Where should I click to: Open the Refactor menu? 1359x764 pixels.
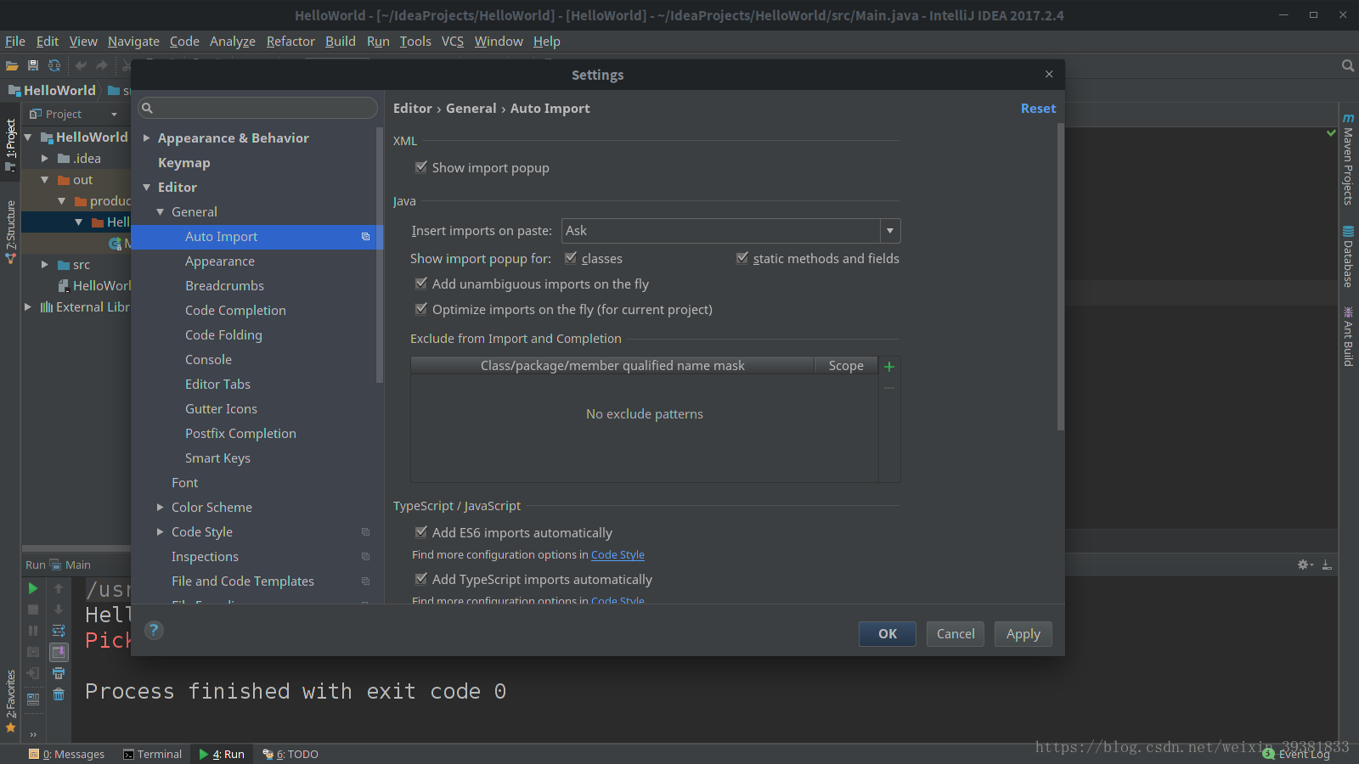[x=290, y=41]
